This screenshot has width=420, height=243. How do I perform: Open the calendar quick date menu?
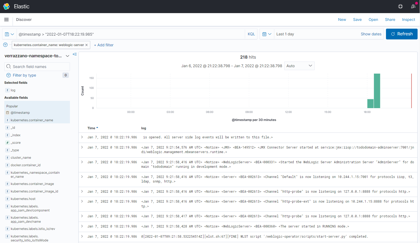267,34
